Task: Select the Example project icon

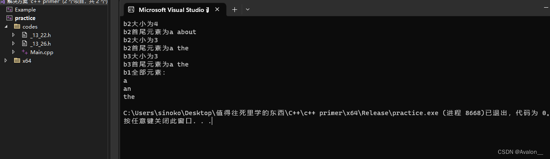Action: 9,9
